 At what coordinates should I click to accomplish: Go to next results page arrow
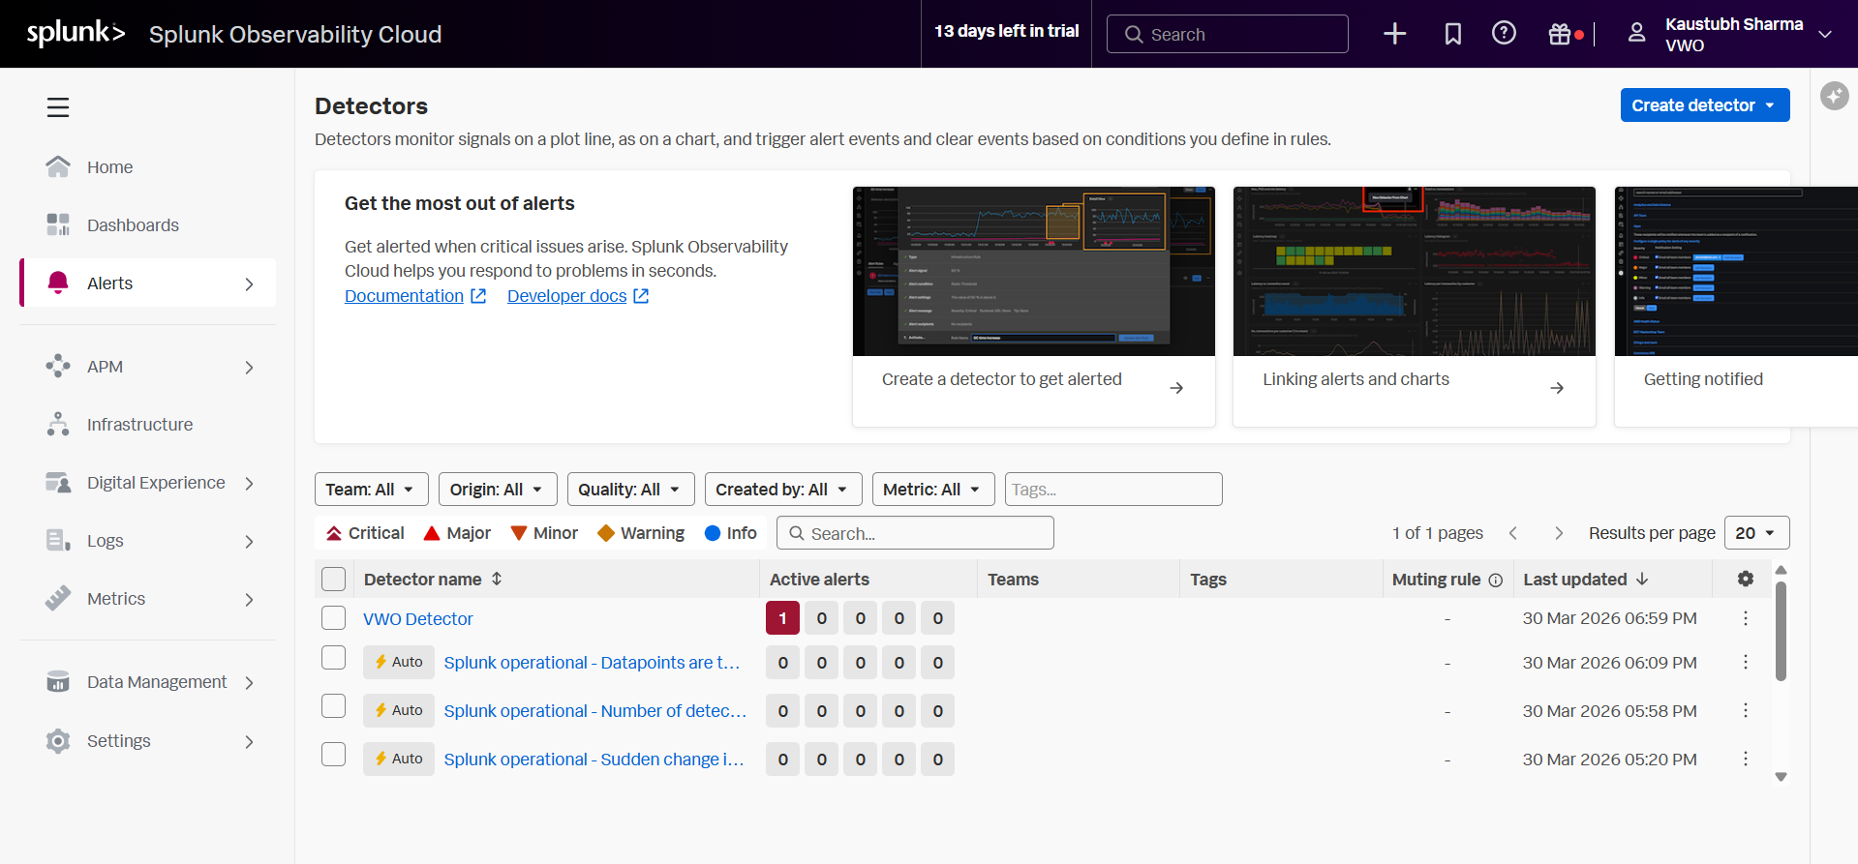click(x=1559, y=533)
